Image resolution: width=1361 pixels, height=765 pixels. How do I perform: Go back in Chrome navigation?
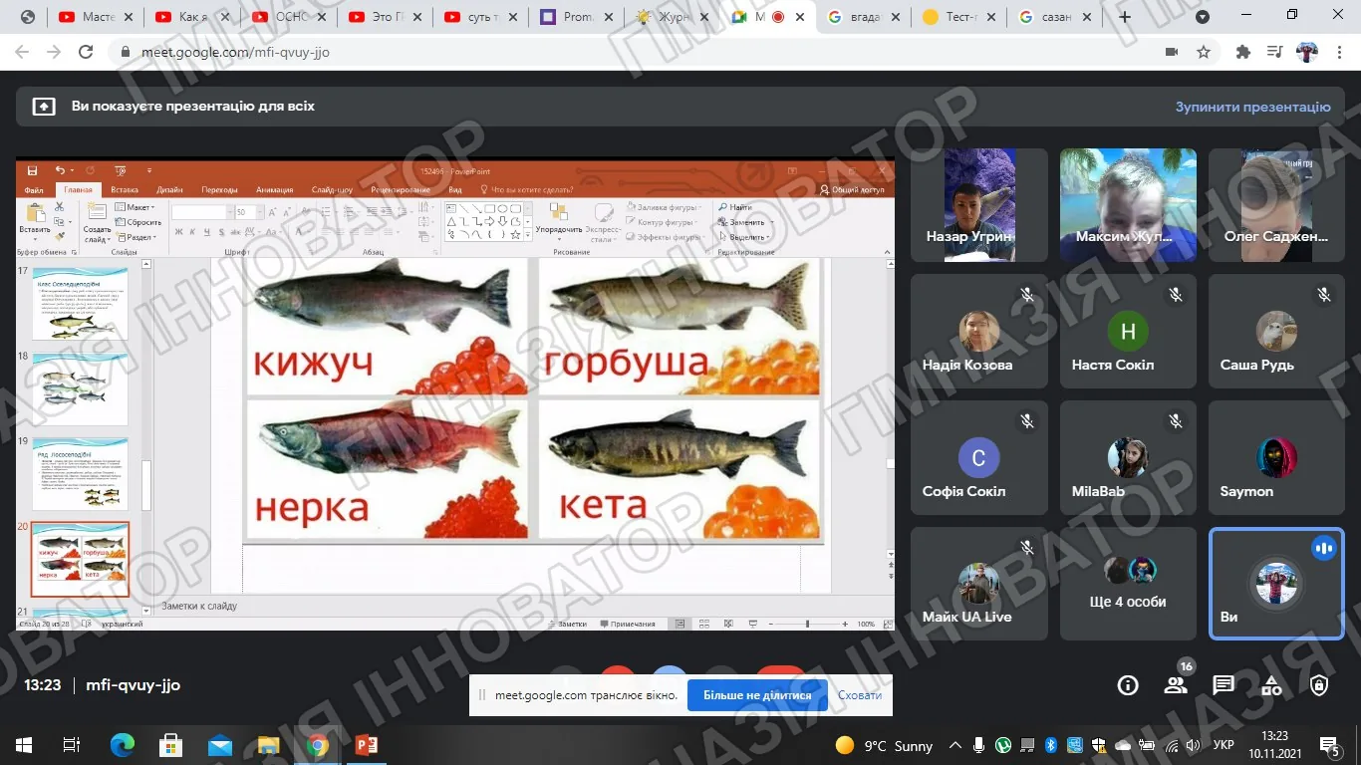pos(21,52)
